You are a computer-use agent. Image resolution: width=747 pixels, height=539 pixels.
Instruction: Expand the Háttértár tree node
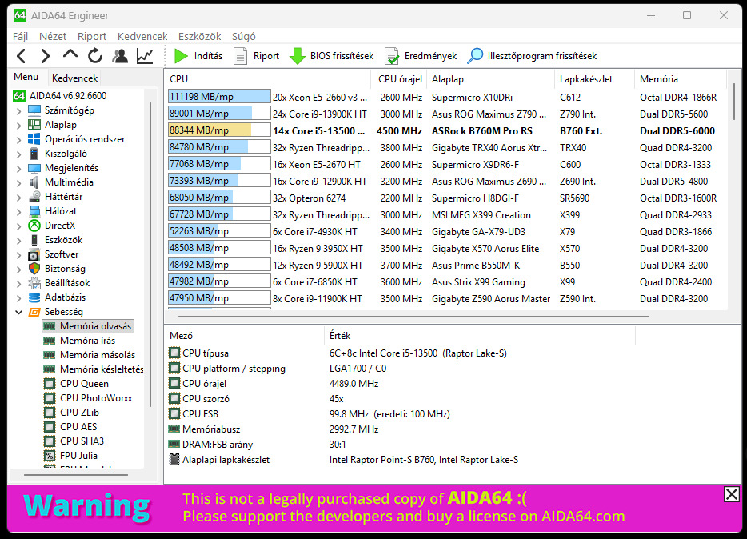point(18,197)
